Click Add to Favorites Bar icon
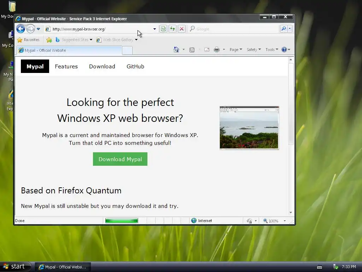The image size is (362, 272). [49, 40]
